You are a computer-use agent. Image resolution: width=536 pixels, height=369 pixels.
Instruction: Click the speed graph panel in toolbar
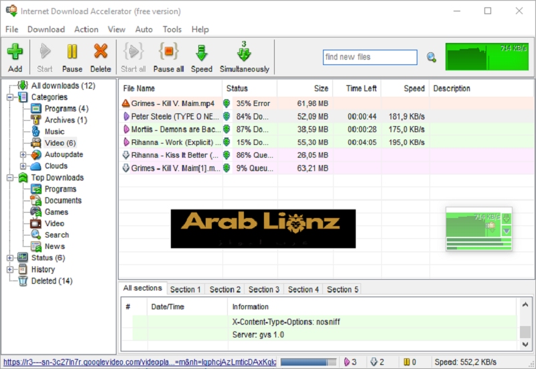pos(487,57)
